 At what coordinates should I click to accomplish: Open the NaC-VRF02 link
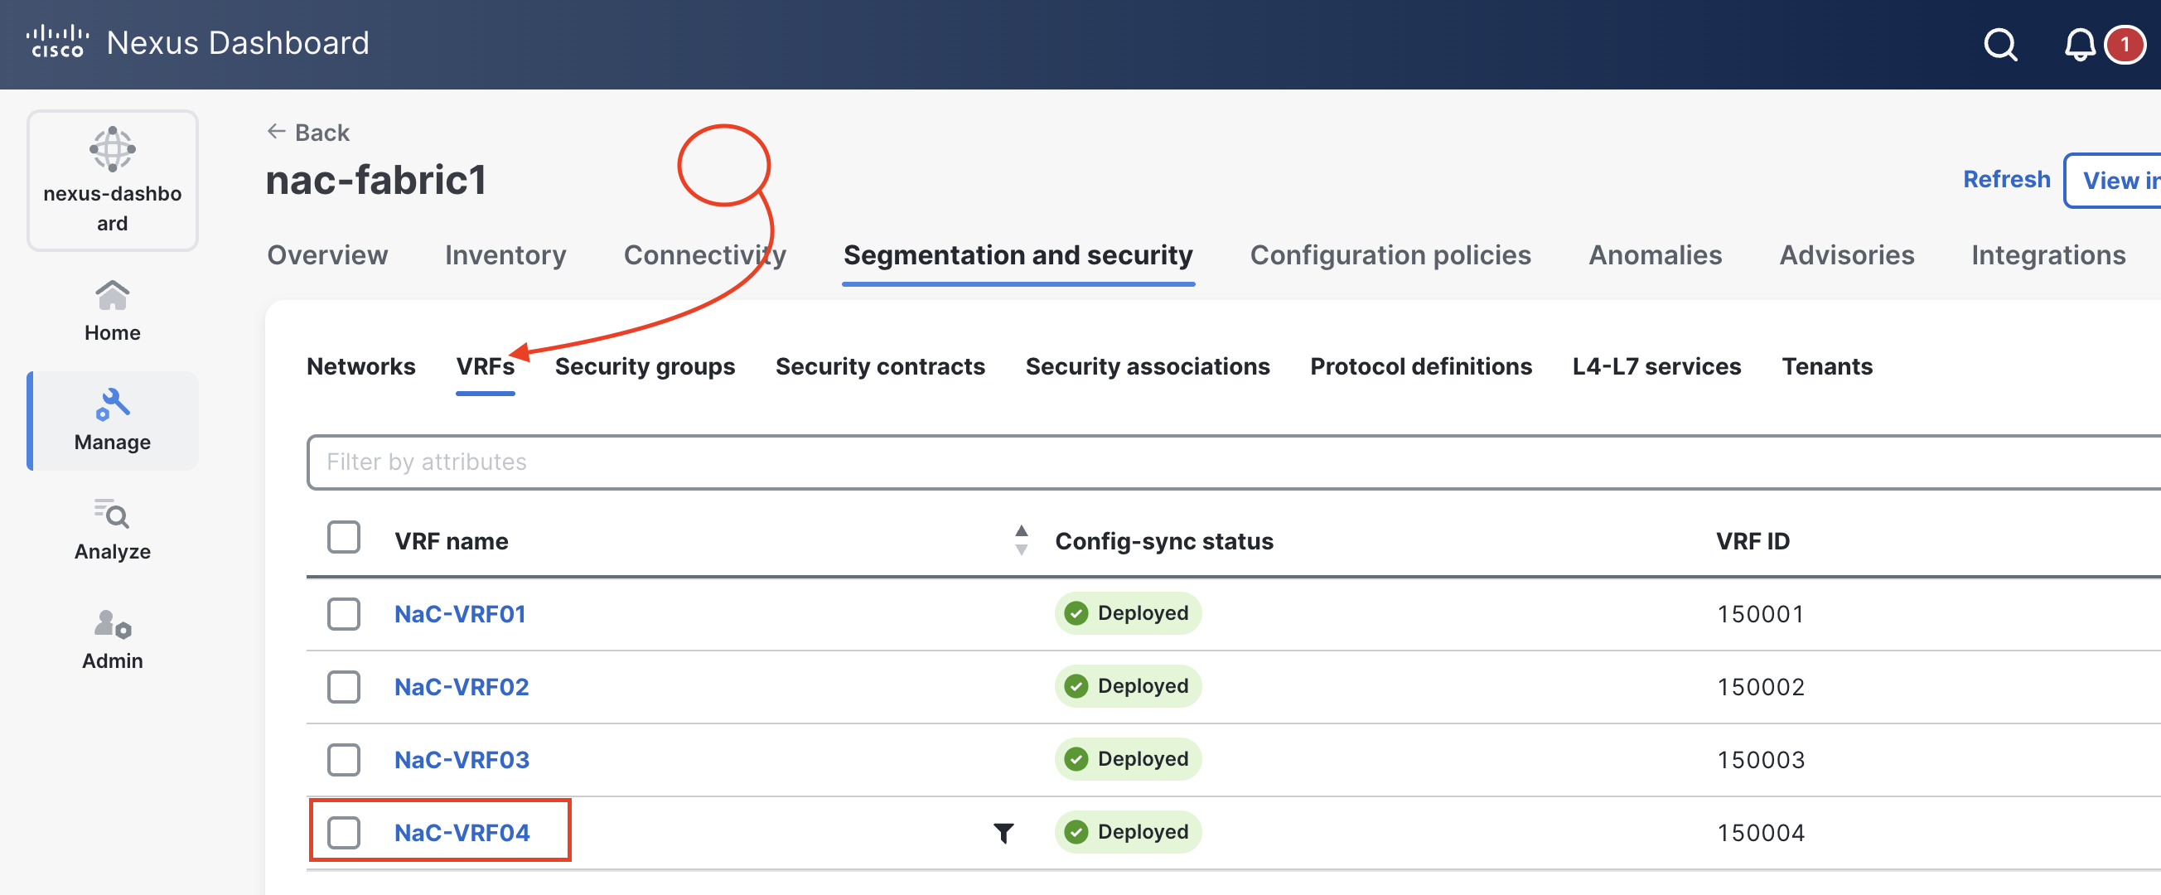[x=462, y=686]
